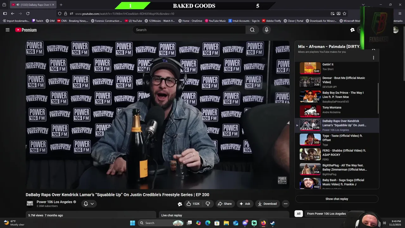405x228 pixels.
Task: Toggle browser sidebar icon left of back arrow
Action: (5, 14)
